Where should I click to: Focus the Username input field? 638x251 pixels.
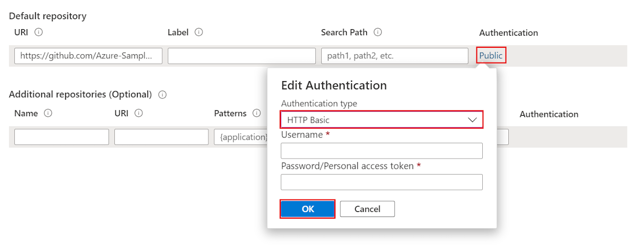(381, 151)
